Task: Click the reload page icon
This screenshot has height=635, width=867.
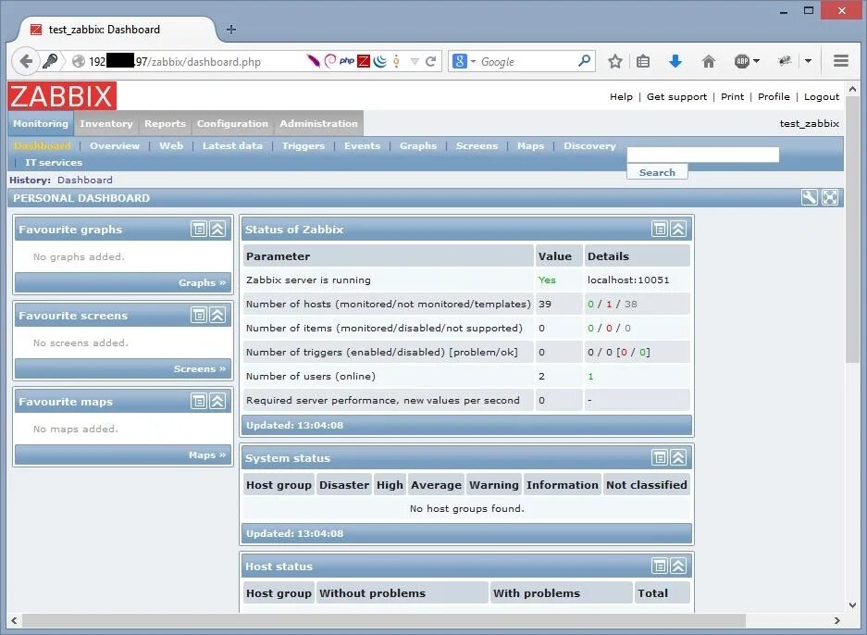Action: [x=431, y=61]
